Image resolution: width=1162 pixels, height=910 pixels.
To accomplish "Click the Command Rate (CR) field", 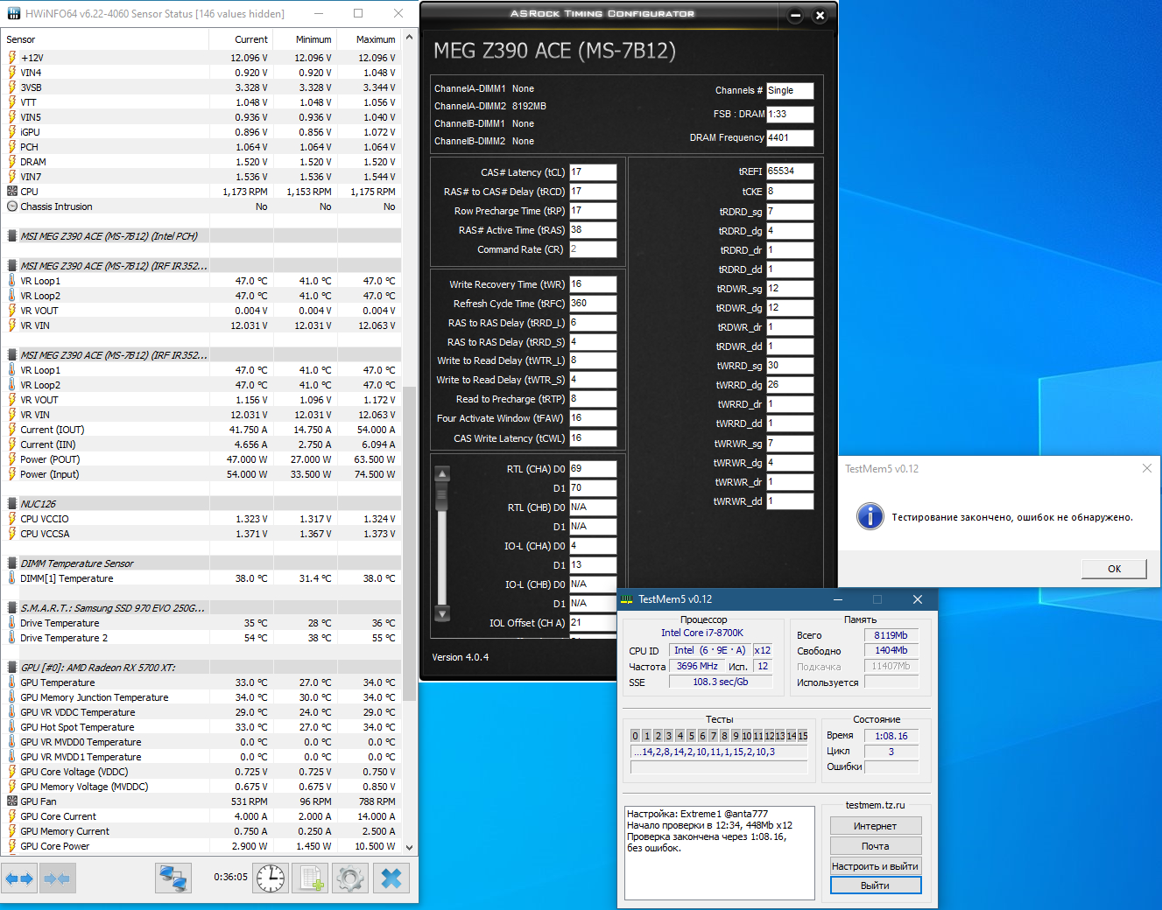I will tap(593, 249).
